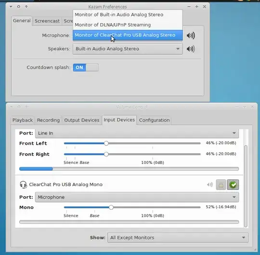Open the Output Devices tab
This screenshot has height=255, width=260.
tap(82, 120)
